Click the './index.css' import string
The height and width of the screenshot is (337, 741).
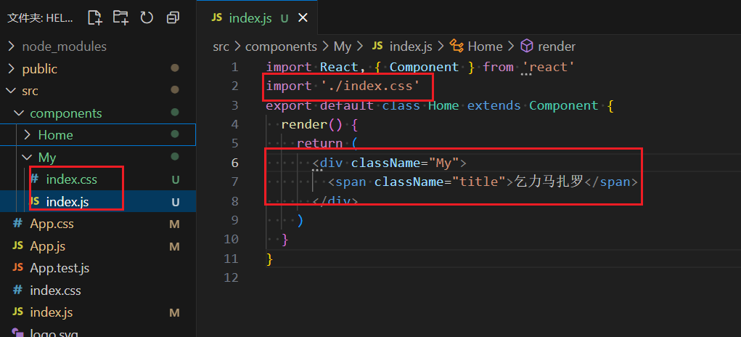point(370,86)
